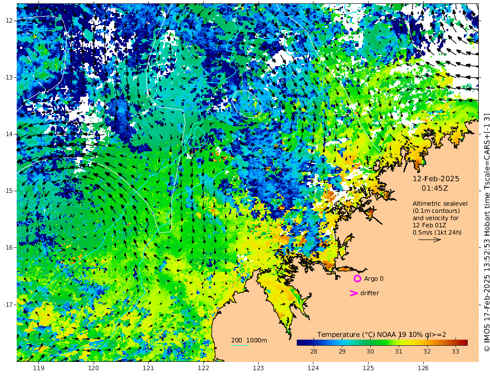Click the 'Altimetric sealevel' caption line
Screen dimensions: 490x378
(x=440, y=203)
